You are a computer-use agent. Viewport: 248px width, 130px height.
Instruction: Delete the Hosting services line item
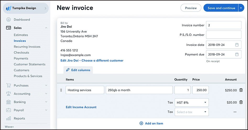241,90
